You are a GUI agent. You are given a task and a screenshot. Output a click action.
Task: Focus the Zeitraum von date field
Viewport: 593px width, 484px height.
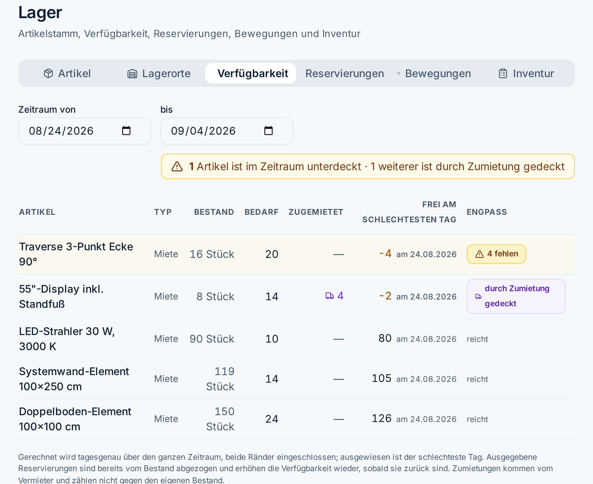coord(85,131)
